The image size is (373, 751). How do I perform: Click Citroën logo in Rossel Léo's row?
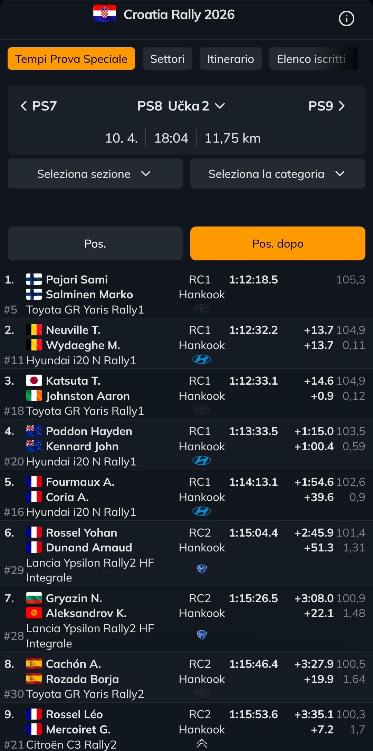[x=202, y=744]
